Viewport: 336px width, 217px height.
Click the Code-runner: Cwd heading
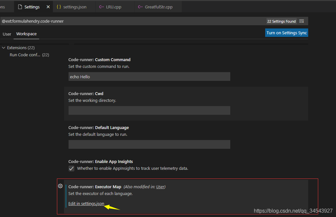[x=86, y=93]
